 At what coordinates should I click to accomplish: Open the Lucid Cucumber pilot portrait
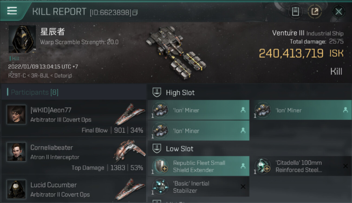coord(16,189)
